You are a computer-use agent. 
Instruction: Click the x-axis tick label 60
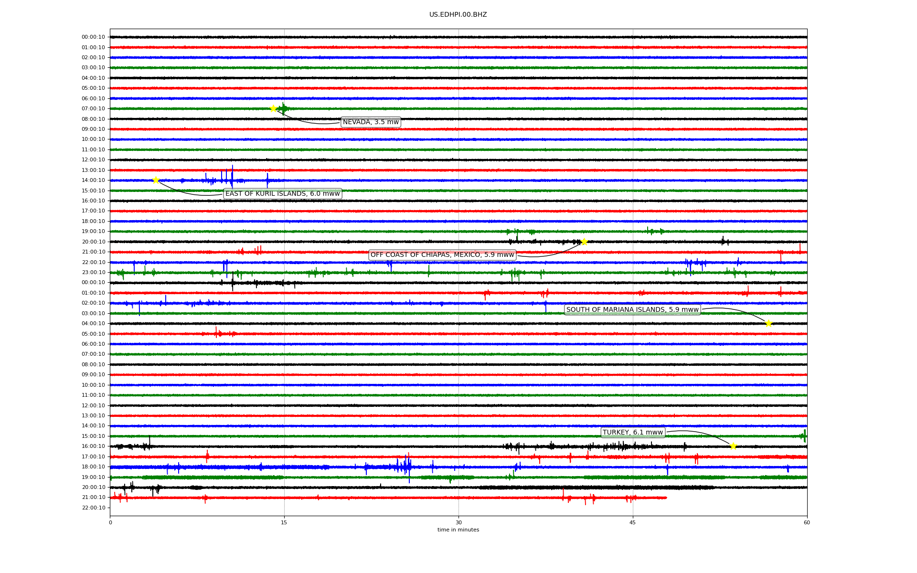pos(807,522)
